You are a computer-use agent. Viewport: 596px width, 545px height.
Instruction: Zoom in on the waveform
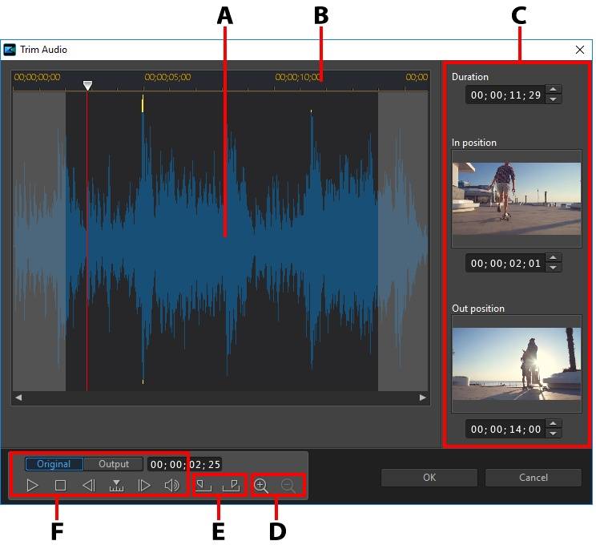tap(261, 485)
